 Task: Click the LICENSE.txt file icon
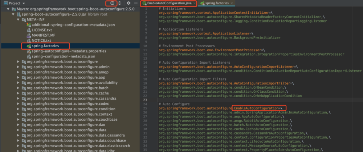pos(29,30)
